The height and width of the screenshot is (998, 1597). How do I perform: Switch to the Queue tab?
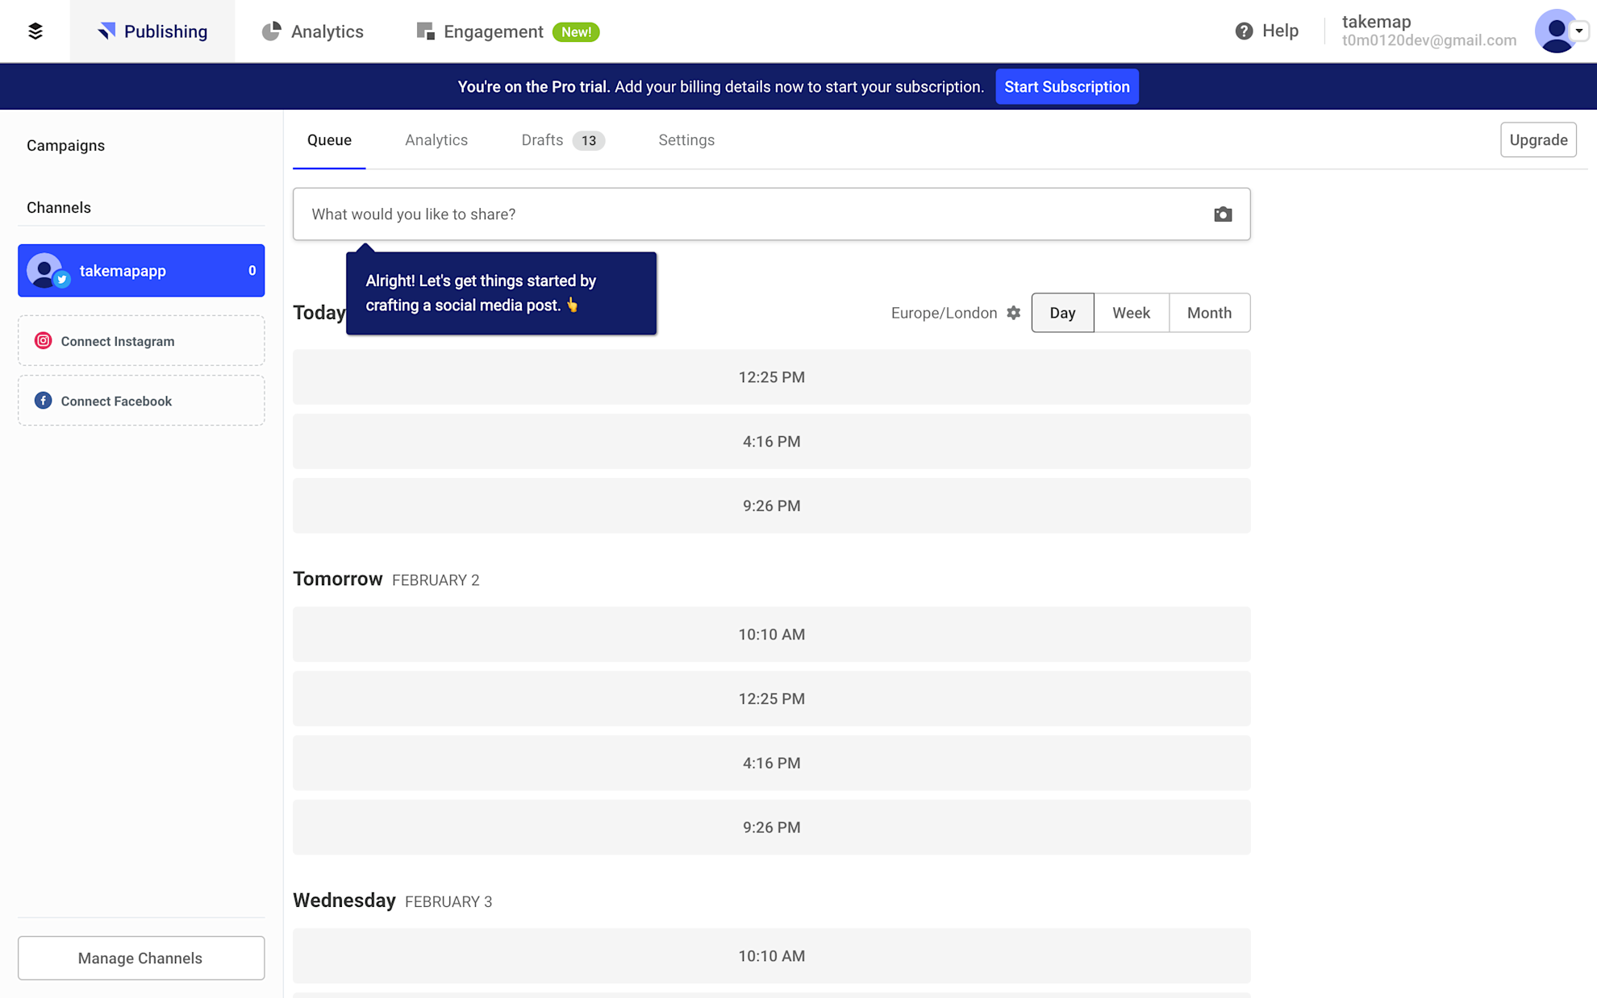[x=329, y=140]
